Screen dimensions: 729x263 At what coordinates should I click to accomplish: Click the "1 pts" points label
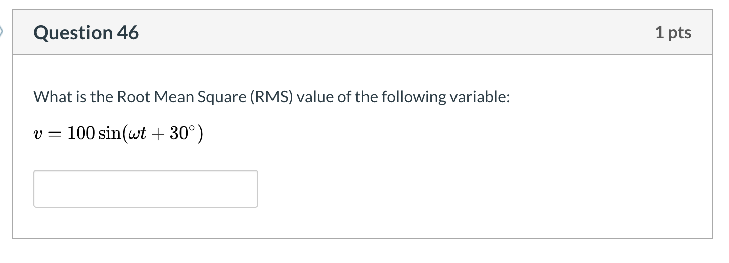pyautogui.click(x=673, y=33)
